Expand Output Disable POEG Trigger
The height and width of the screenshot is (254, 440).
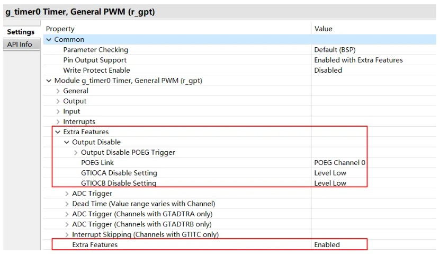tap(76, 153)
